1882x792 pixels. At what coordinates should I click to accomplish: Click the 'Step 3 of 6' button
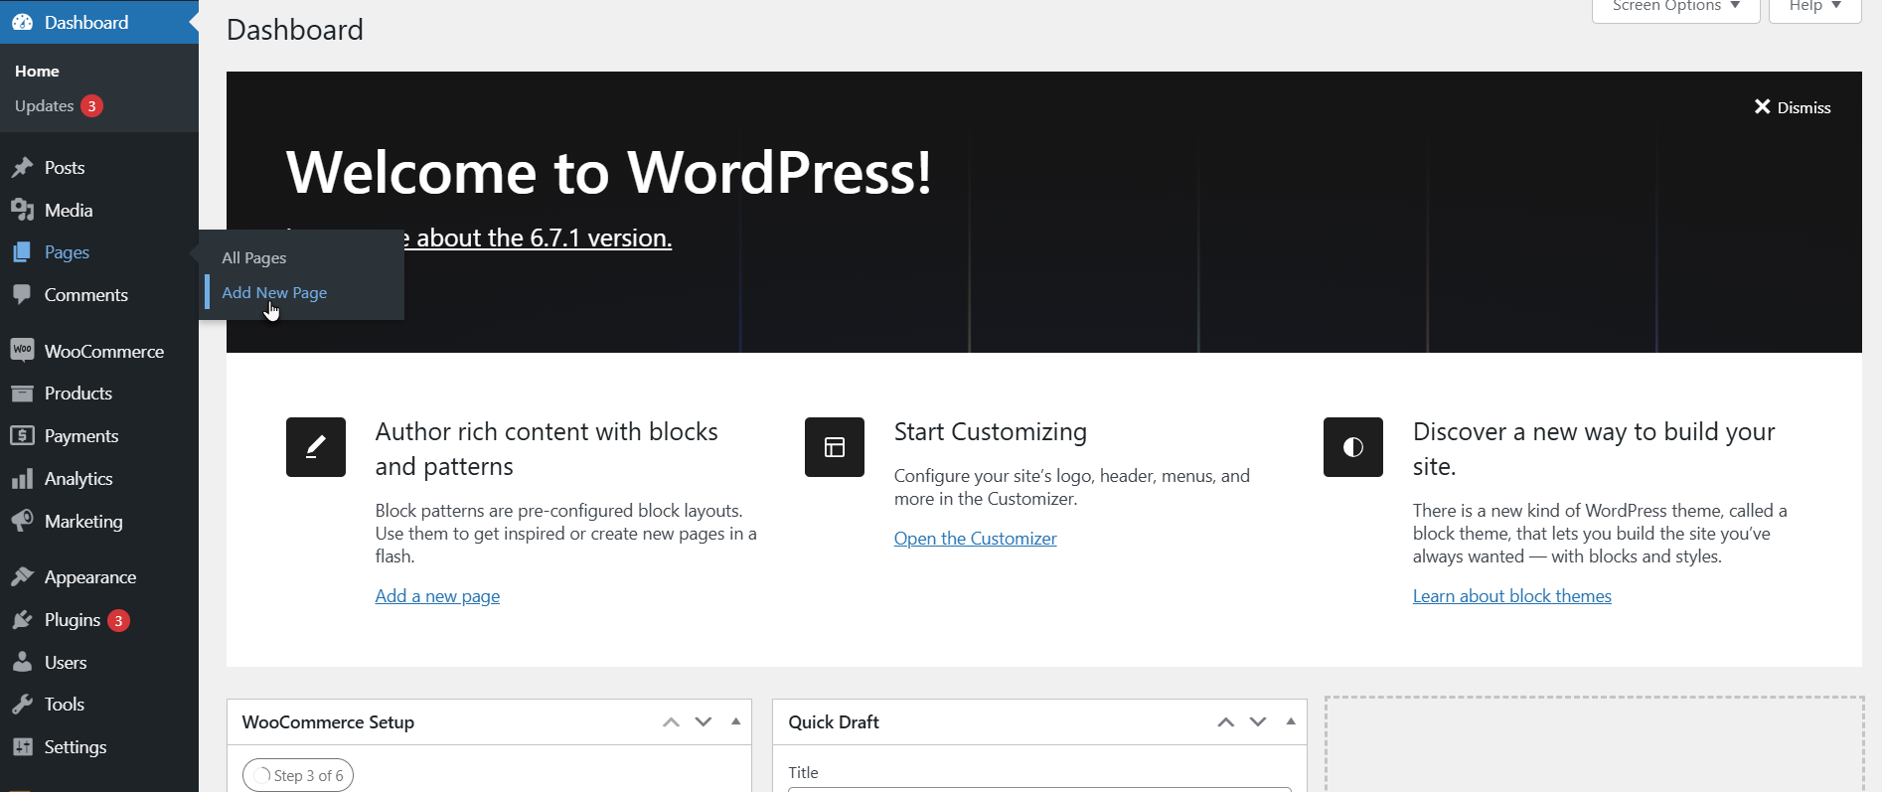tap(298, 775)
